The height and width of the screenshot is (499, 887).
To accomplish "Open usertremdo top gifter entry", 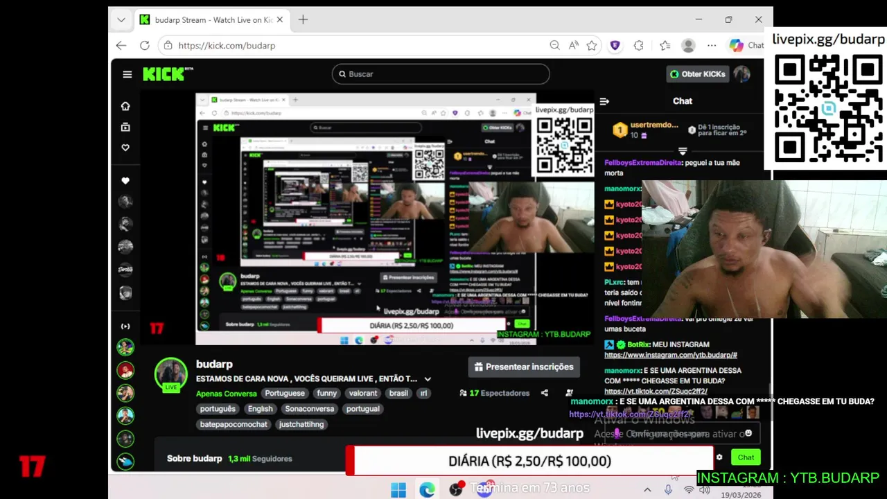I will pos(646,130).
